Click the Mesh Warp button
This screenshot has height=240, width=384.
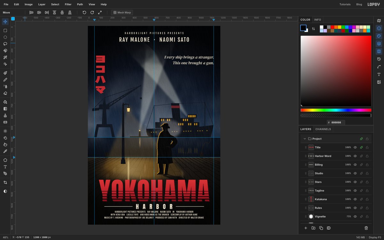click(x=122, y=12)
